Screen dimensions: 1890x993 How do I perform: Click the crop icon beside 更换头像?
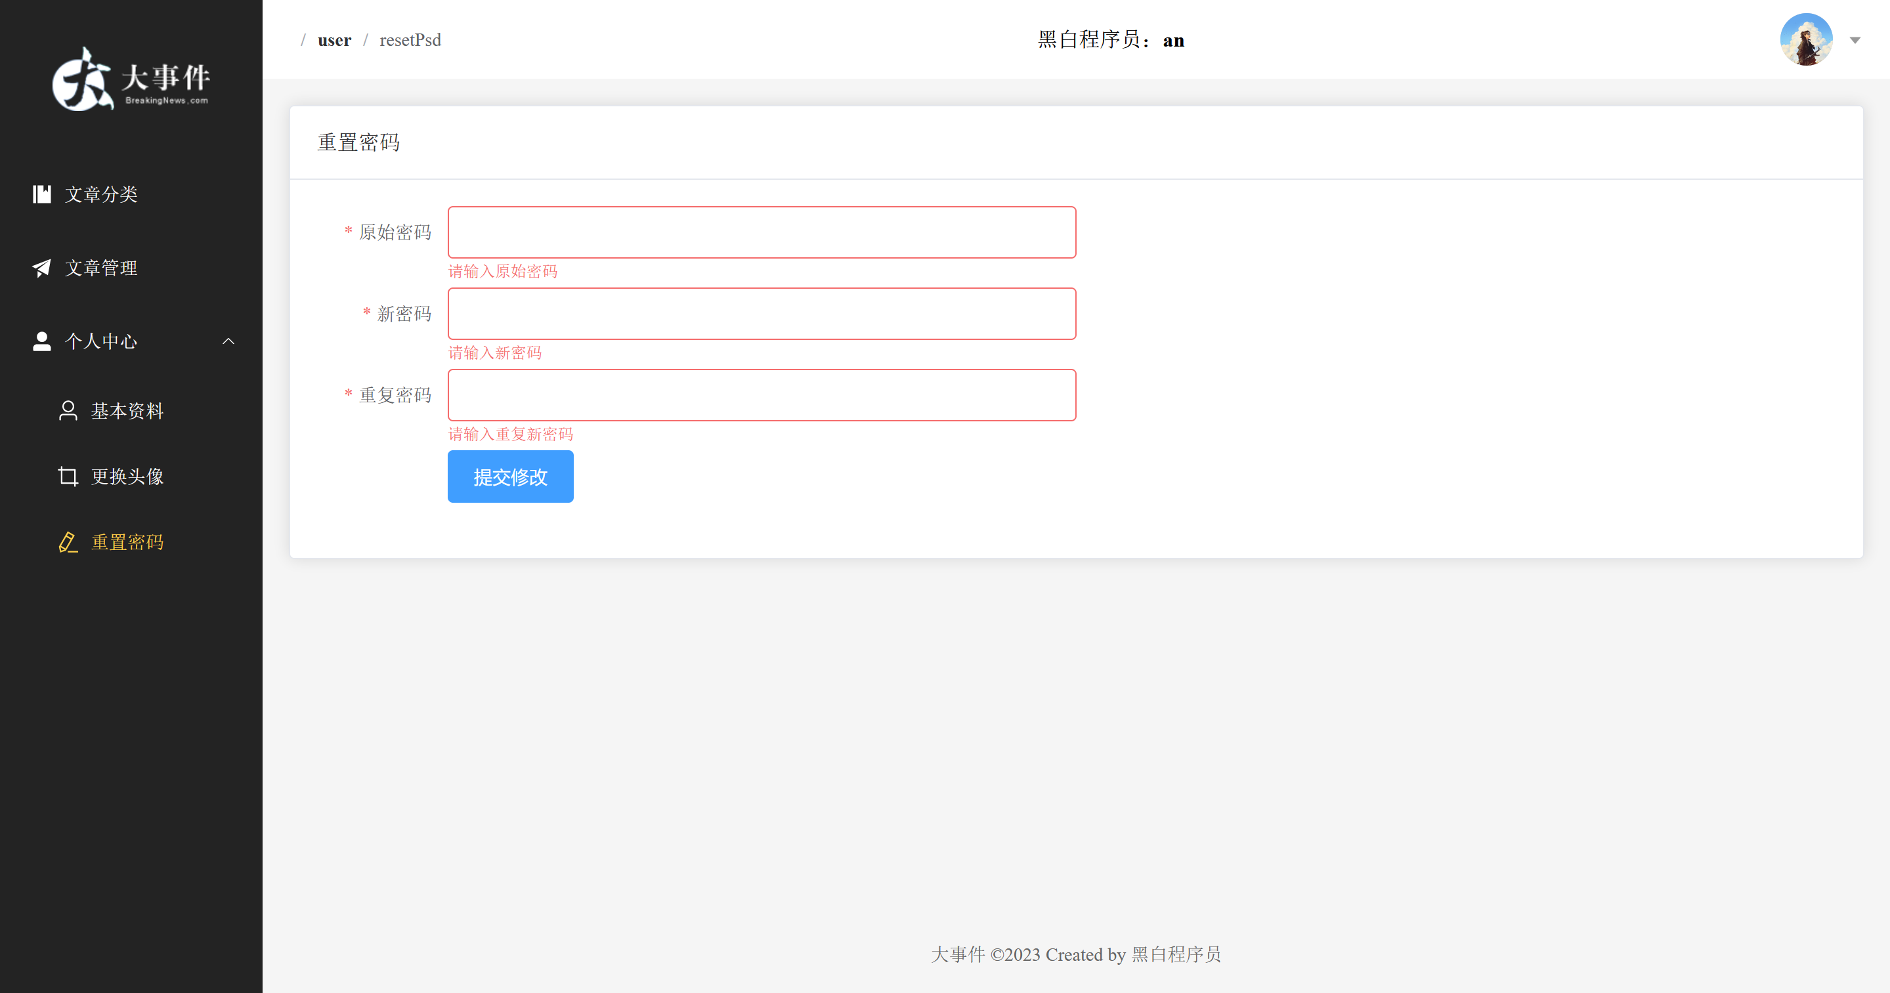point(68,476)
